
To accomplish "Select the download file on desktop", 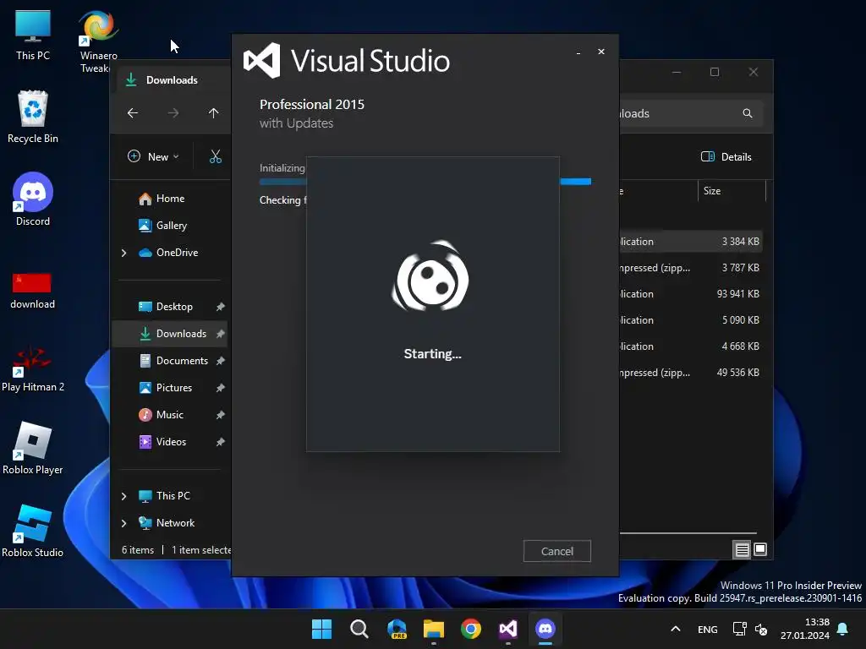I will [33, 290].
